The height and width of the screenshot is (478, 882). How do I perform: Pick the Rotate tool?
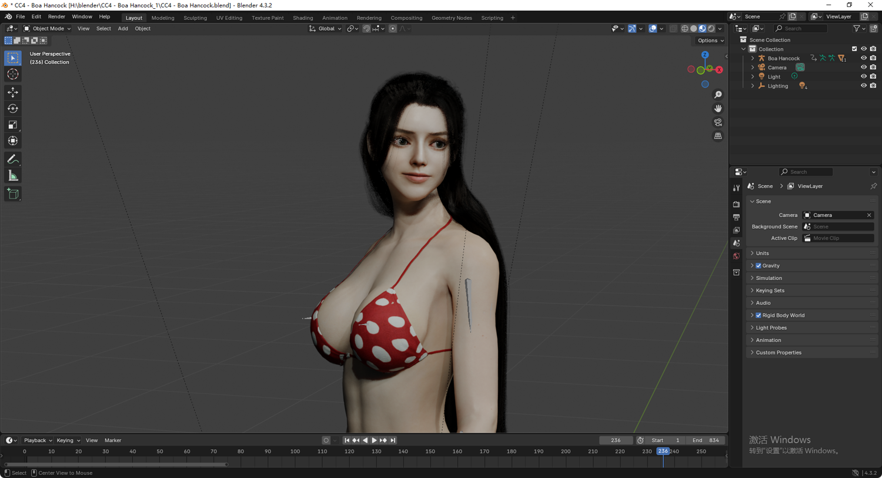13,108
